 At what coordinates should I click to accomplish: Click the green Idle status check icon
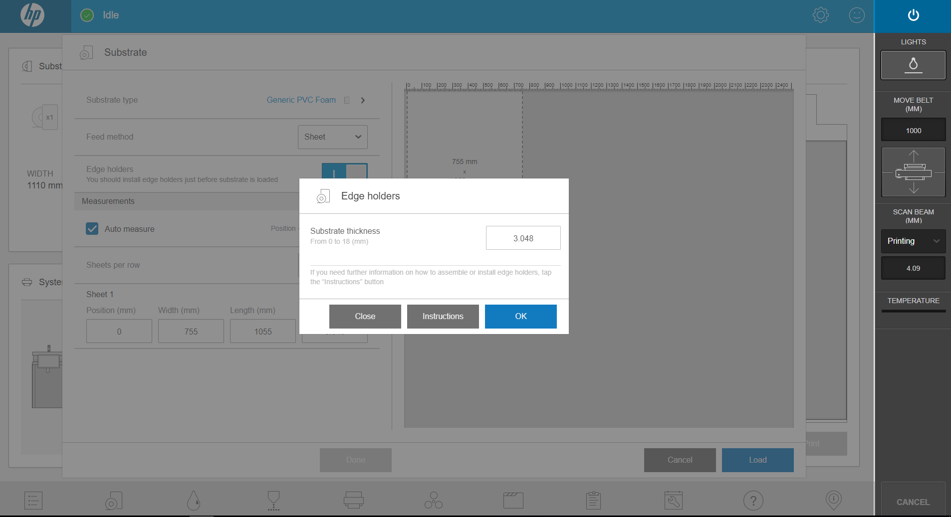coord(87,15)
